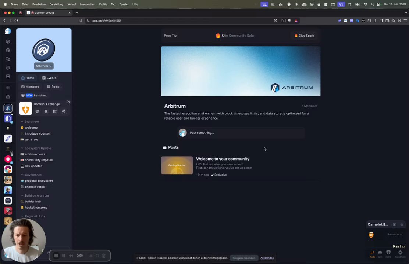
Task: Stop the Loom recording
Action: (x=56, y=256)
